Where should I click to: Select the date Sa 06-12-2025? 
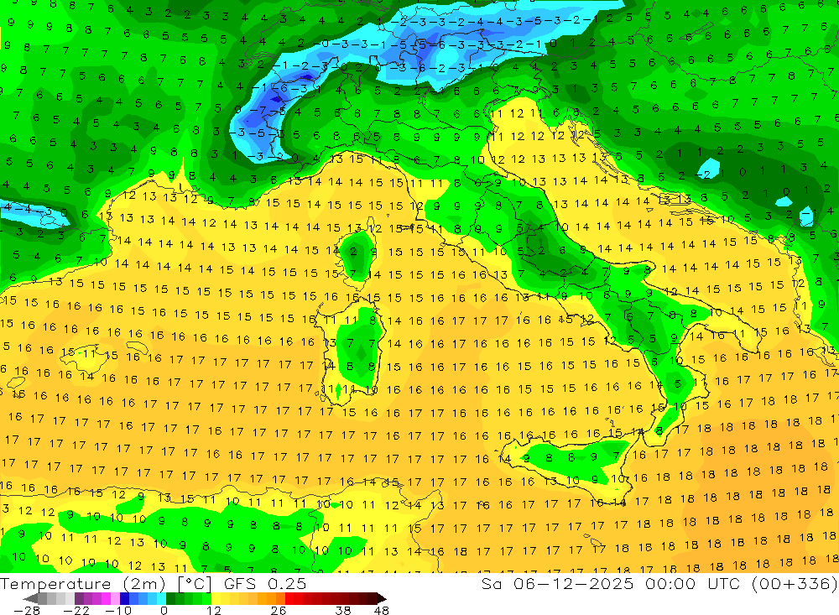[558, 584]
